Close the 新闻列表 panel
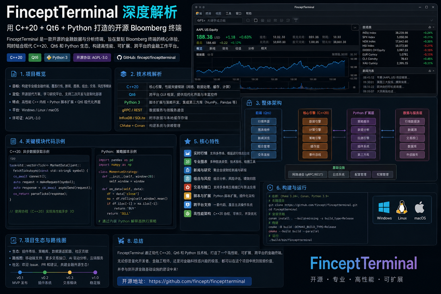Viewport: 441px width, 294px height. (x=434, y=71)
